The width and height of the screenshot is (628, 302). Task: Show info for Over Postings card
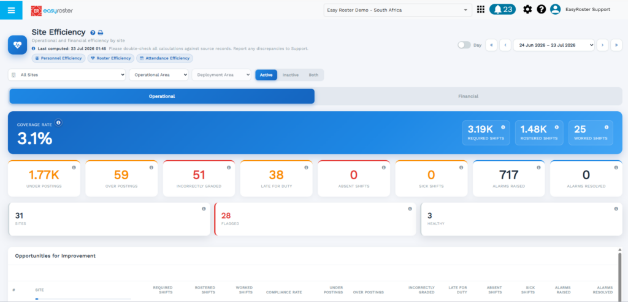(151, 168)
